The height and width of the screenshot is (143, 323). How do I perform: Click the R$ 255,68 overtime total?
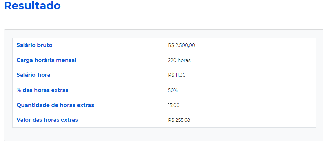pos(179,120)
